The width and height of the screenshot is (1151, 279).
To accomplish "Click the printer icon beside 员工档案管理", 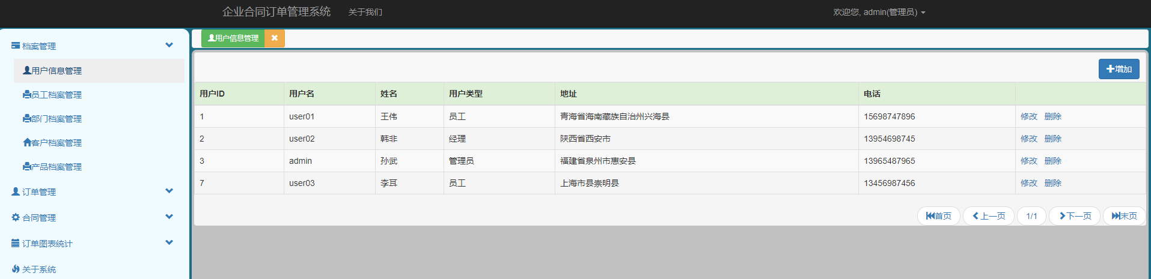I will 27,94.
